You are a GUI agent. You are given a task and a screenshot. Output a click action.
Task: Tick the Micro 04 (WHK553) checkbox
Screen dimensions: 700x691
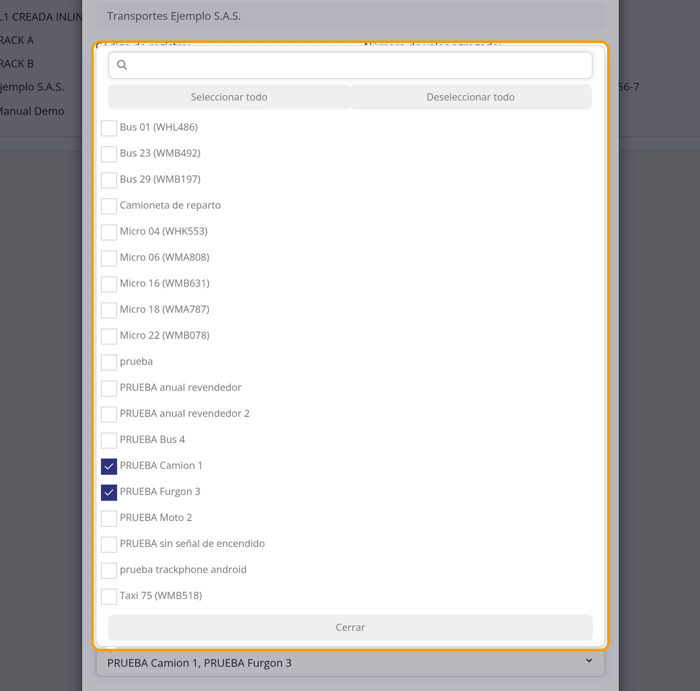click(x=109, y=232)
